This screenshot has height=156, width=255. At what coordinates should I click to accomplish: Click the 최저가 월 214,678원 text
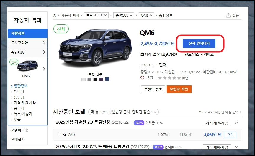click(x=159, y=54)
